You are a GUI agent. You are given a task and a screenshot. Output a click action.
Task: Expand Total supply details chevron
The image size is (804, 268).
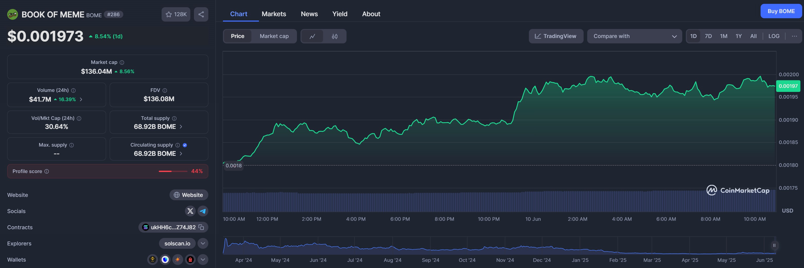(x=181, y=127)
